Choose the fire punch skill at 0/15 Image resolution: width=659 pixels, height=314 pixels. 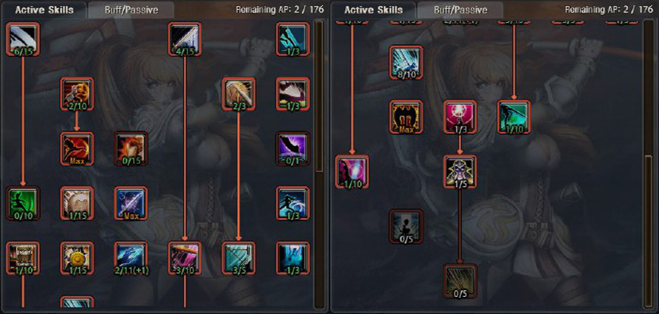tap(131, 149)
